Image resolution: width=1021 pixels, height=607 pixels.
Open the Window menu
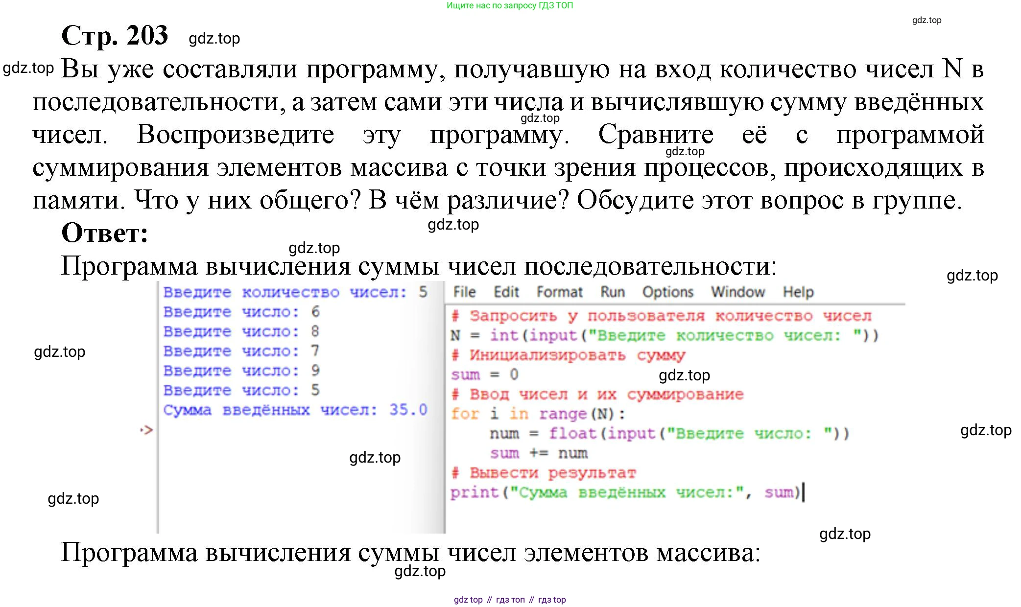[x=738, y=292]
